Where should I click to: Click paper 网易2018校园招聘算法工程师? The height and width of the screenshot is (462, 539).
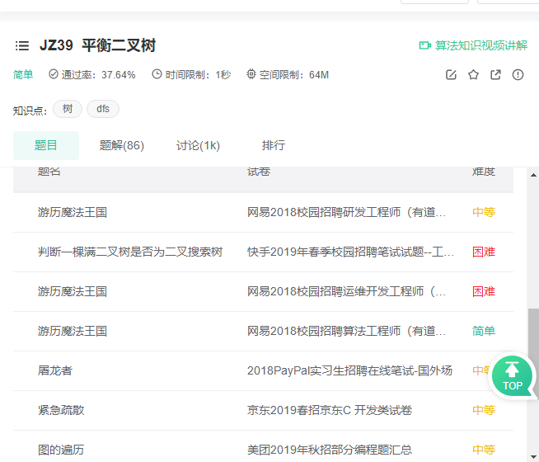point(346,331)
